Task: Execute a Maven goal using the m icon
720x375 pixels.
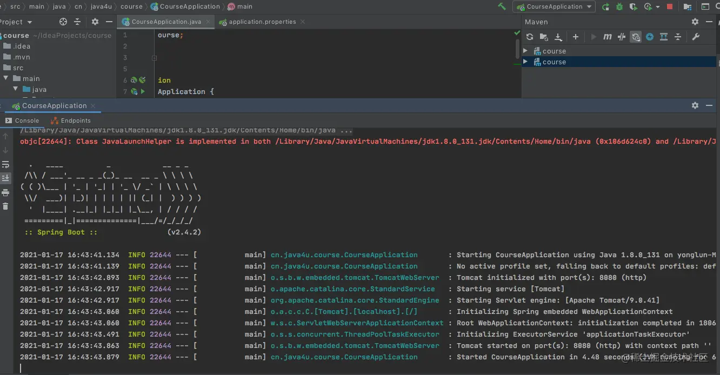Action: click(608, 36)
